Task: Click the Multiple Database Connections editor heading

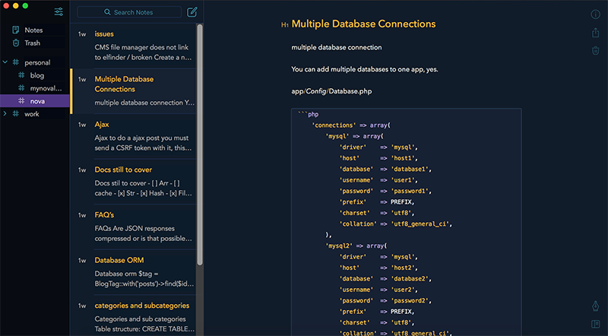Action: point(363,24)
